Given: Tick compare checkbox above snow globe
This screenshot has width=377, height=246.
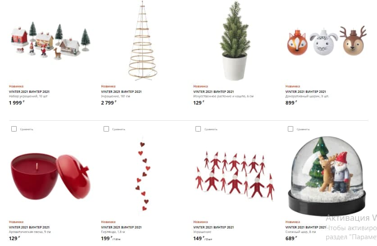Looking at the screenshot, I should [x=291, y=129].
